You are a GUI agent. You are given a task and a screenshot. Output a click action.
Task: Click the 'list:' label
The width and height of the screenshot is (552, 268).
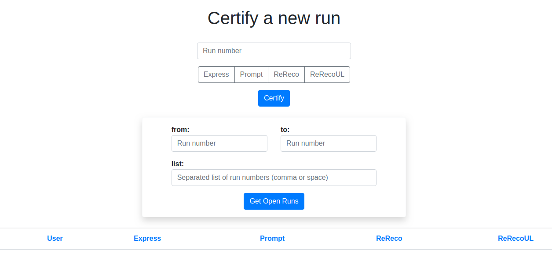[178, 164]
